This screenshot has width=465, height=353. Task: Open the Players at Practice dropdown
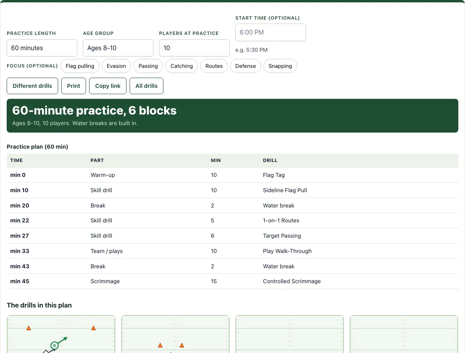click(194, 48)
